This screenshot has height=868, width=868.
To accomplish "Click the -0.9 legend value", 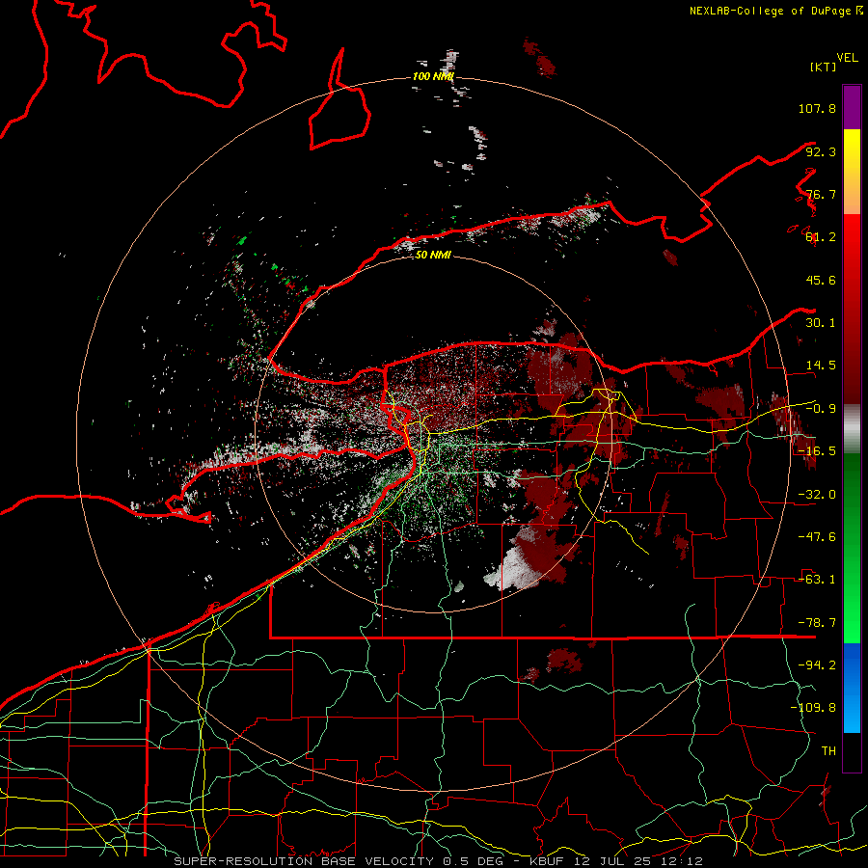I will coord(821,409).
